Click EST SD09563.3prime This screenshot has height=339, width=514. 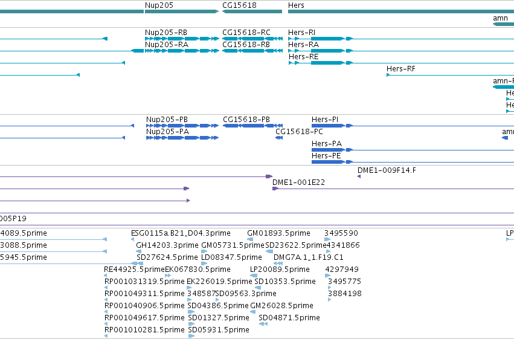click(246, 294)
